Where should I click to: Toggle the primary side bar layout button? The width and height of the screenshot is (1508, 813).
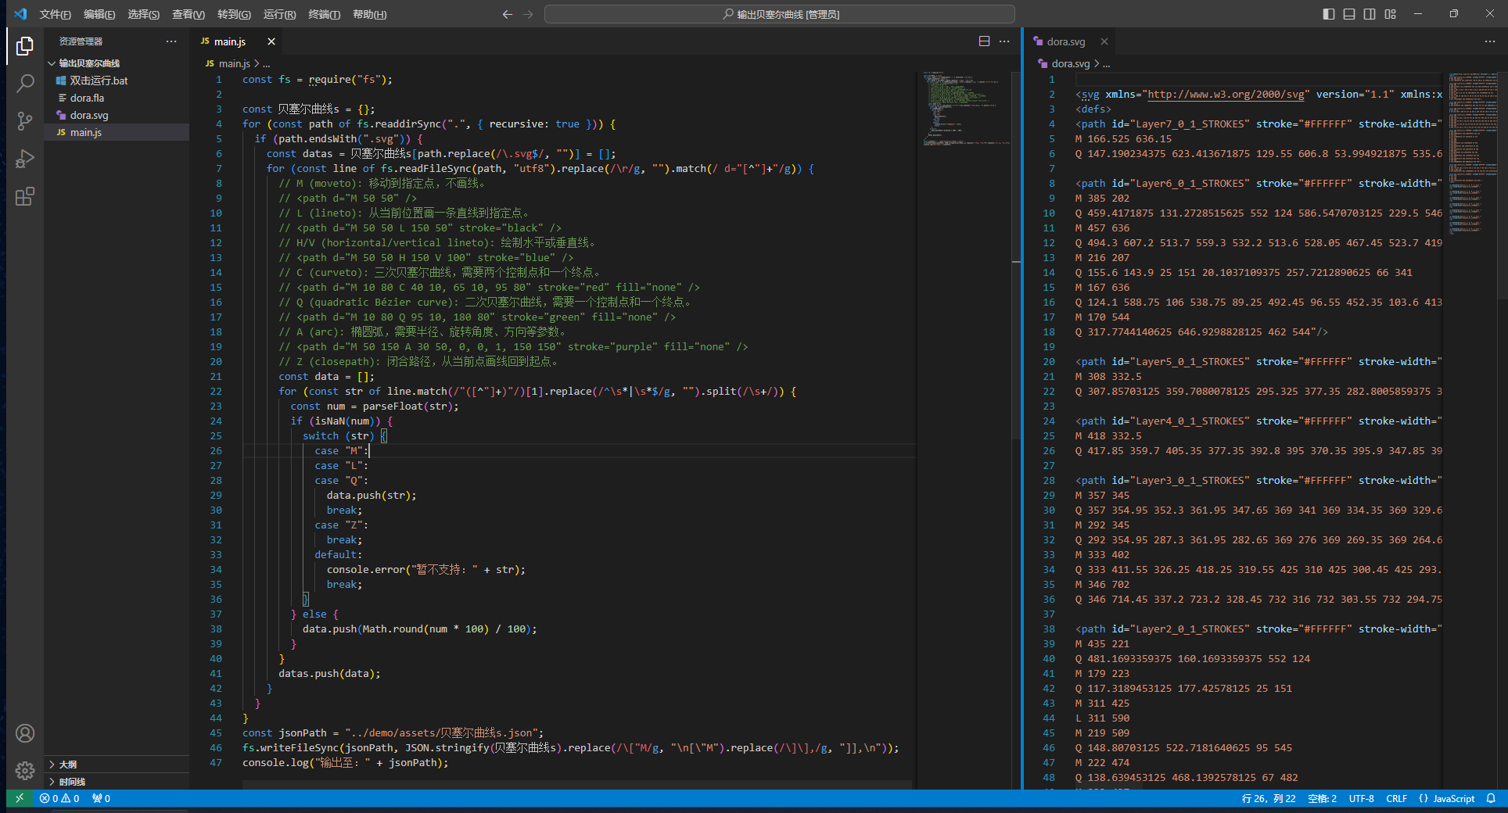(1329, 14)
